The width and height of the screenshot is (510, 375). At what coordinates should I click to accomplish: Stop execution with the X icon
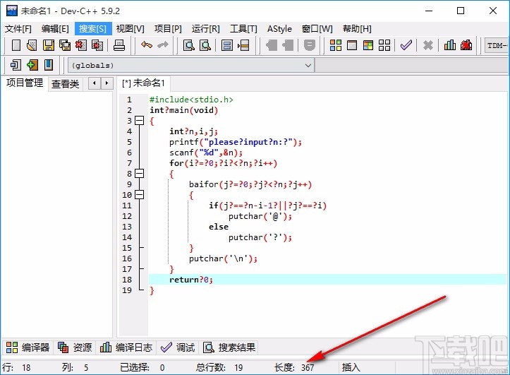(428, 45)
